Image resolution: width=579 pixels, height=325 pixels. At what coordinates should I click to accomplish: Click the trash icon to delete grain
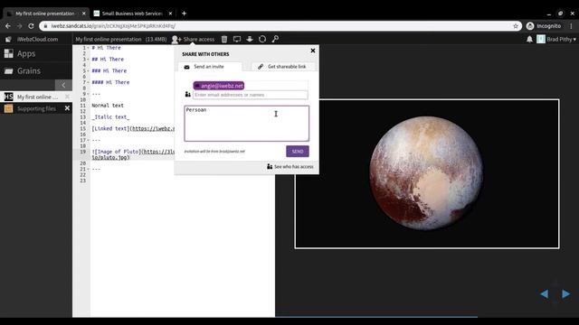(224, 39)
